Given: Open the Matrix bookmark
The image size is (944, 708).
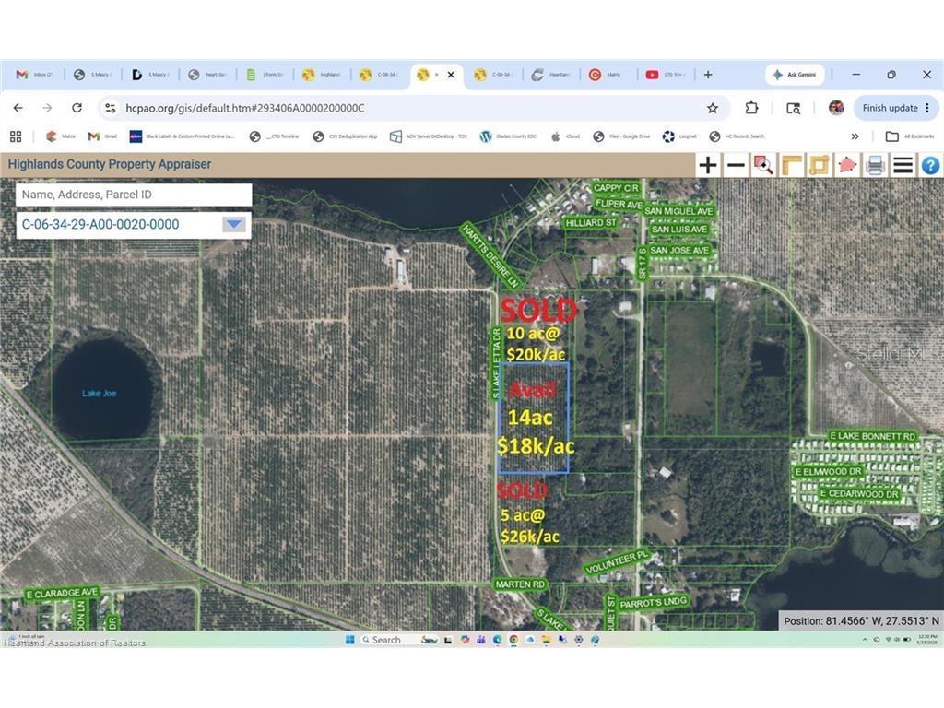Looking at the screenshot, I should [x=60, y=136].
